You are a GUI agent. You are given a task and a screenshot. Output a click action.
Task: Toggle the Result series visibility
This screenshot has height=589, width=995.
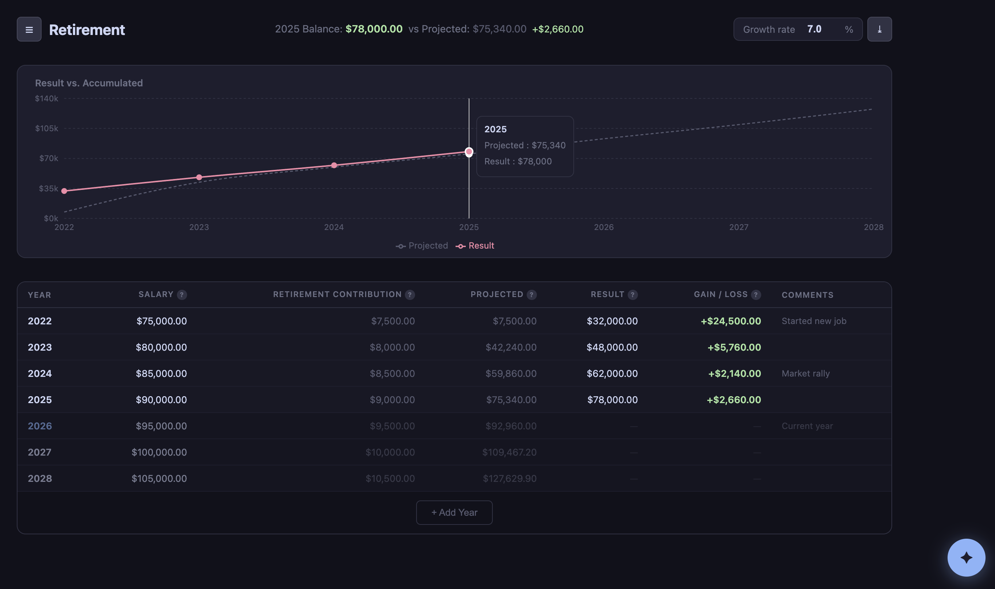coord(475,245)
